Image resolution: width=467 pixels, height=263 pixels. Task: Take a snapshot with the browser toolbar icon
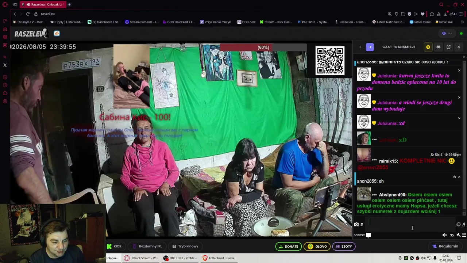pyautogui.click(x=403, y=14)
